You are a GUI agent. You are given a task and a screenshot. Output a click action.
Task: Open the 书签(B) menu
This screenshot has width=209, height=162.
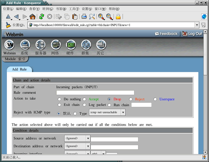tap(61, 9)
